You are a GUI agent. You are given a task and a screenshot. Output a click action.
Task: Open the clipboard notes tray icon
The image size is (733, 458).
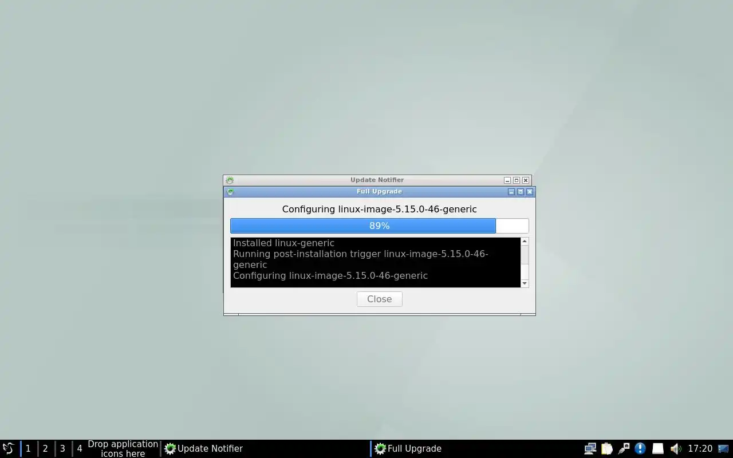click(x=607, y=448)
